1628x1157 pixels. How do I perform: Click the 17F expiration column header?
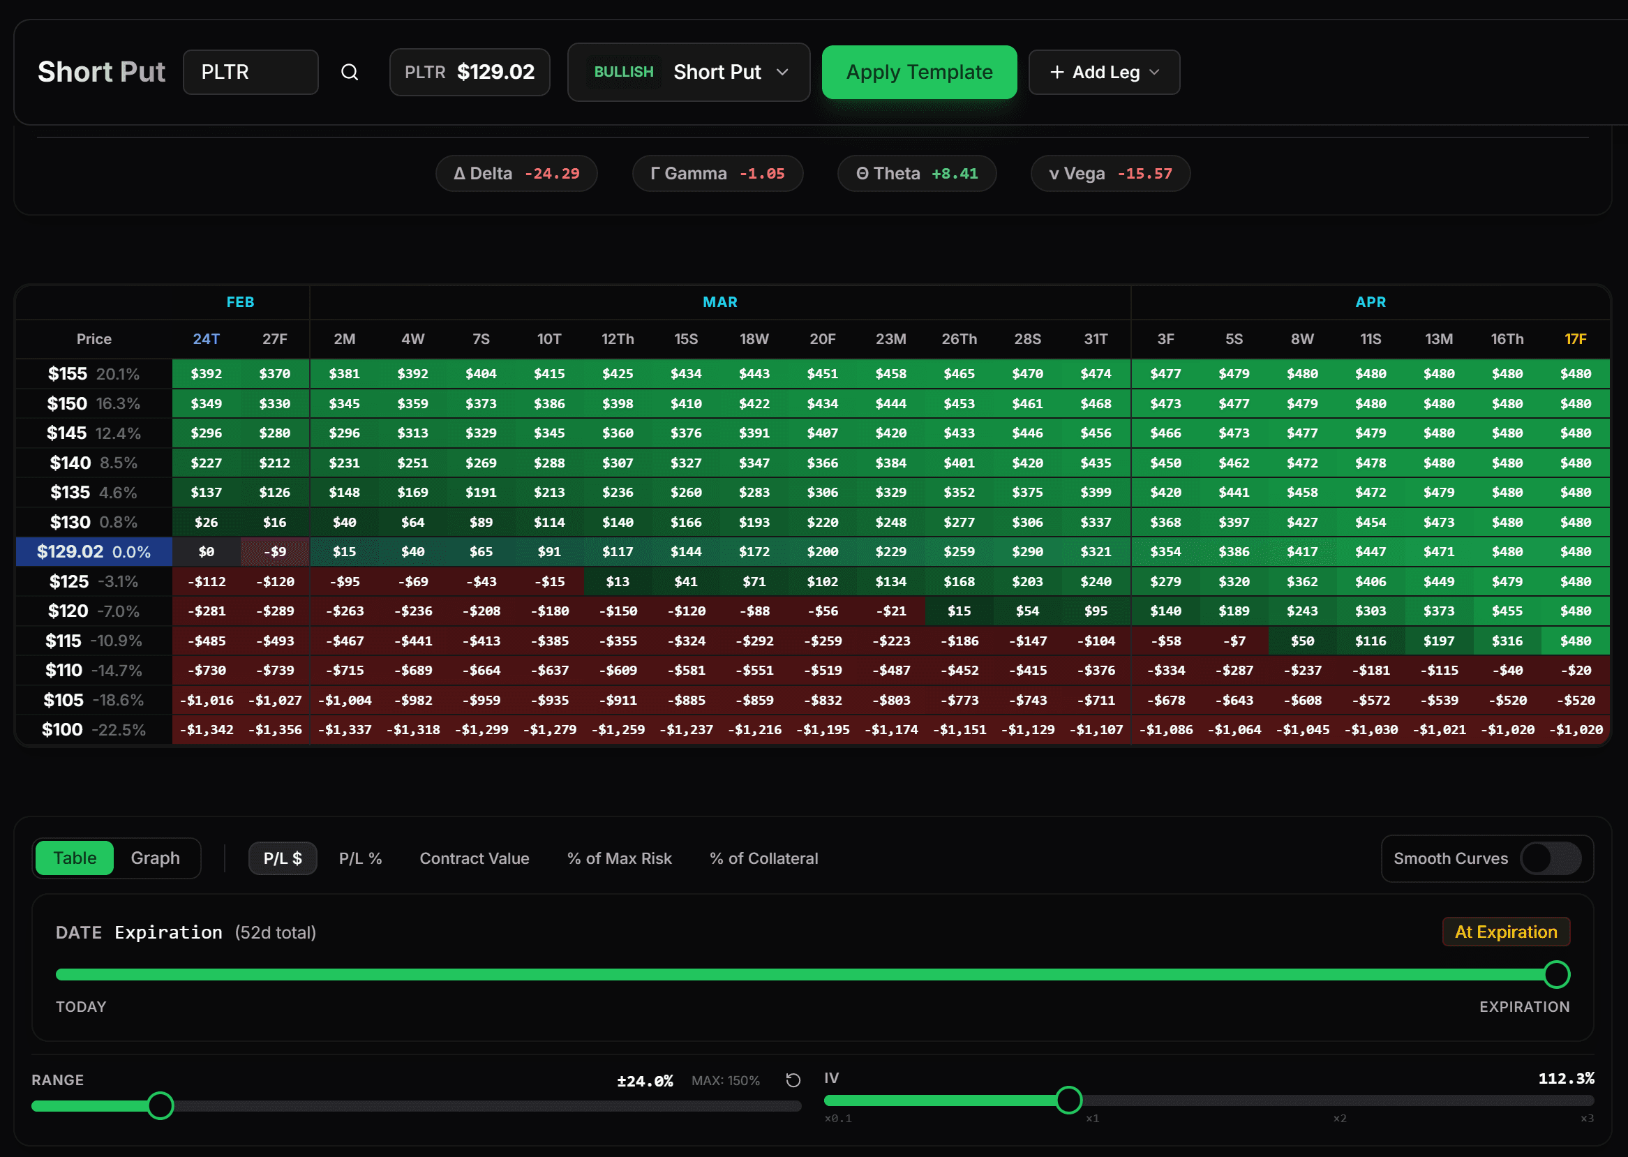tap(1575, 339)
